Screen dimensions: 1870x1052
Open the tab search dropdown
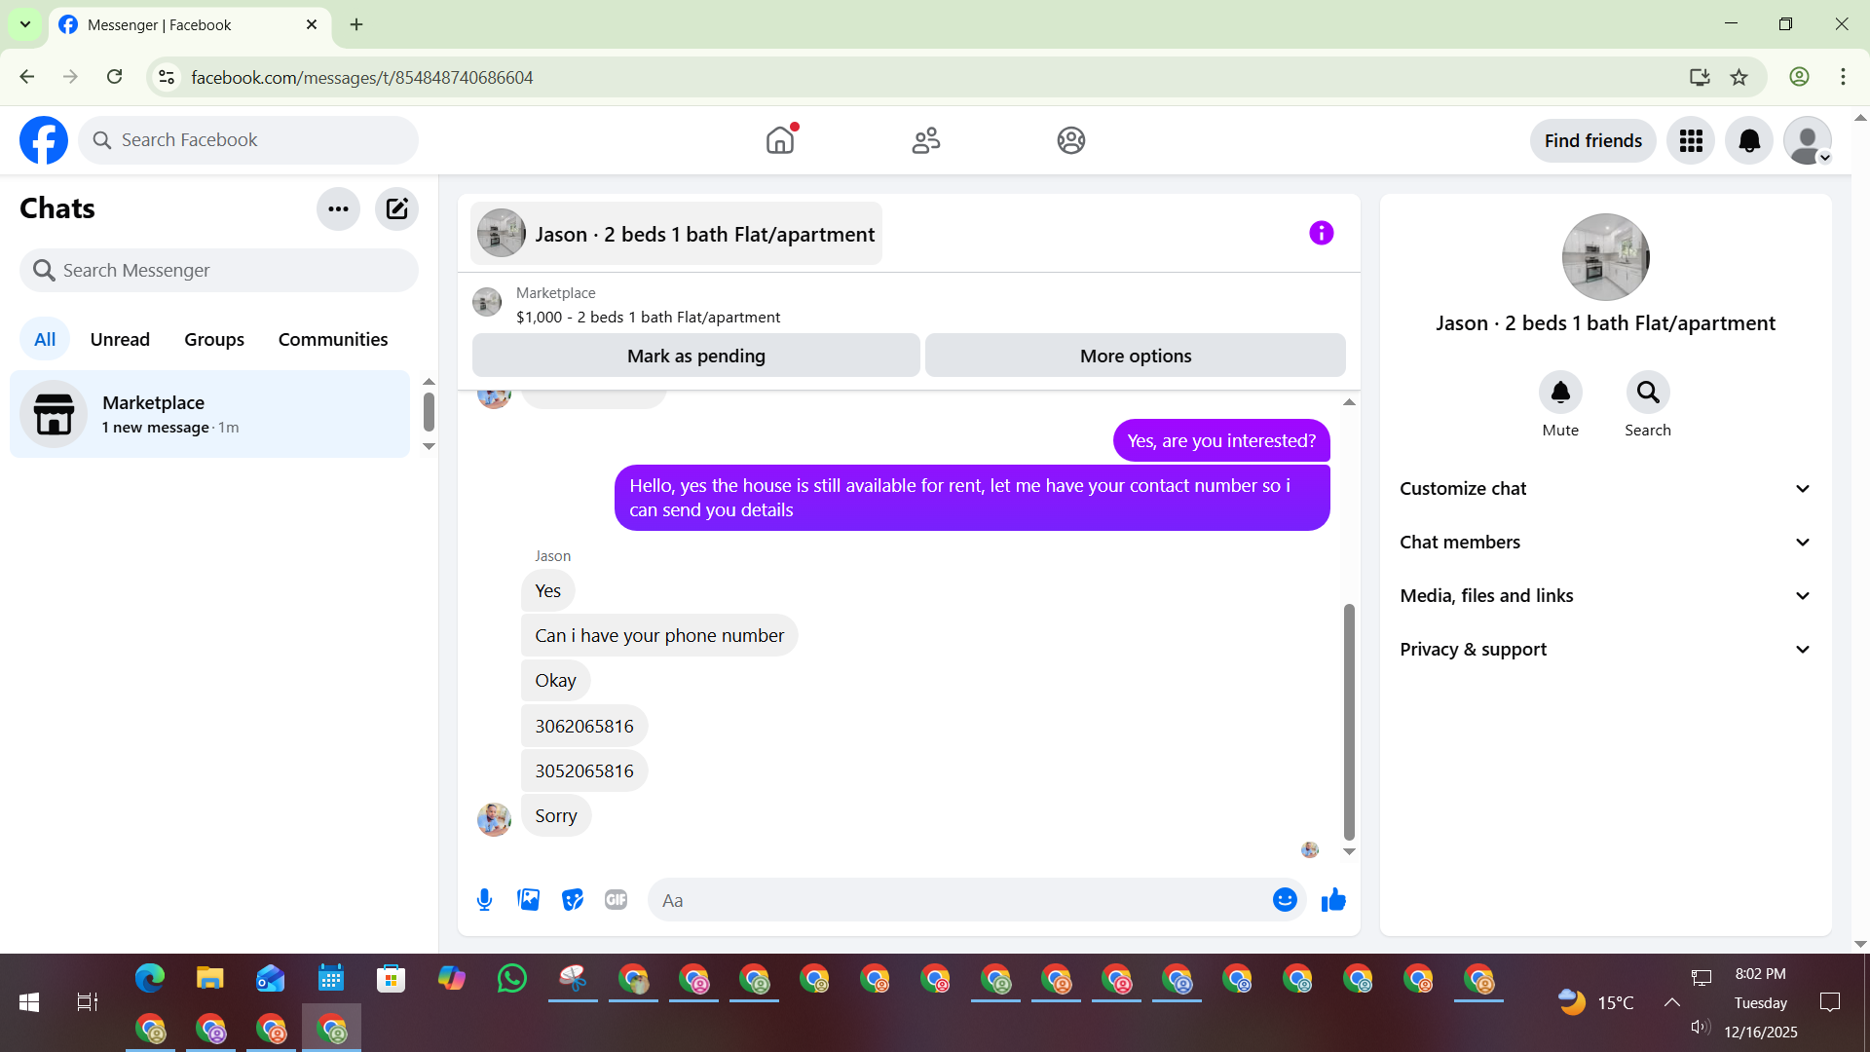[x=25, y=24]
